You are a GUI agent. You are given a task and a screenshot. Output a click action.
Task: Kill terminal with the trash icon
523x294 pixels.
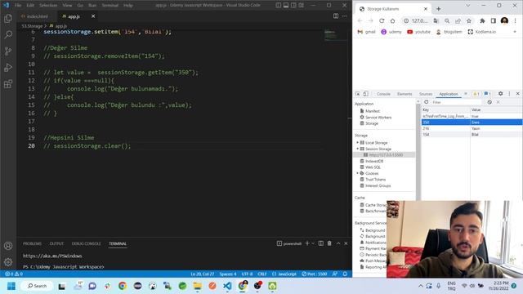(x=329, y=243)
